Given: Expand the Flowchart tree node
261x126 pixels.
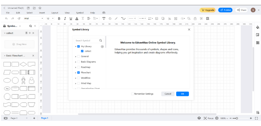Looking at the screenshot, I should [x=76, y=73].
